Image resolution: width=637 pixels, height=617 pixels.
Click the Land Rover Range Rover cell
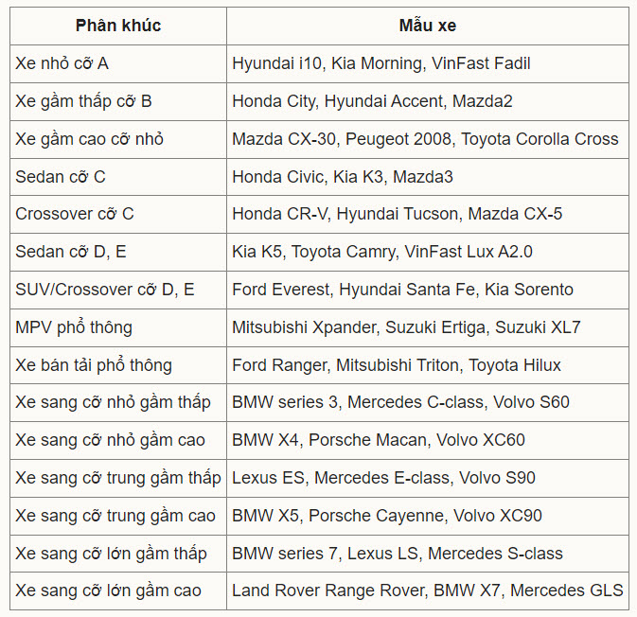(428, 591)
